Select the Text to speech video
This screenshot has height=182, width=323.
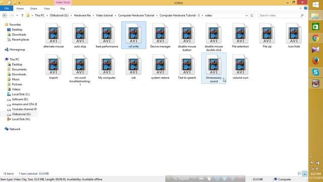pyautogui.click(x=187, y=67)
